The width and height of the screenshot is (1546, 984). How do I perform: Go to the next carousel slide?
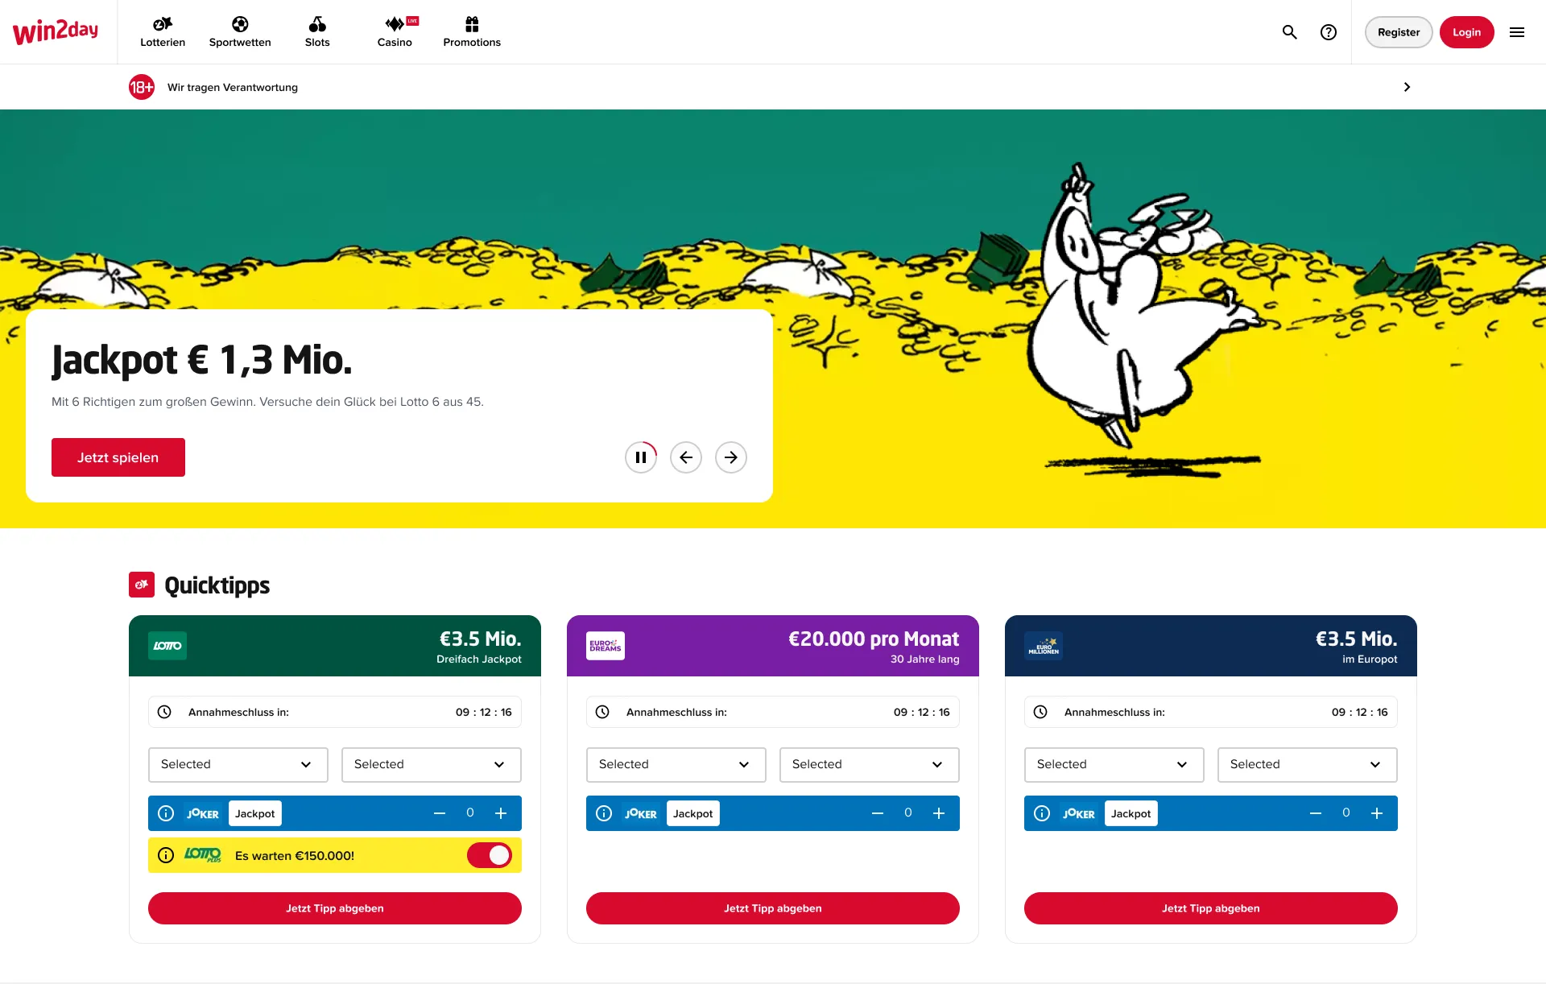pos(730,457)
